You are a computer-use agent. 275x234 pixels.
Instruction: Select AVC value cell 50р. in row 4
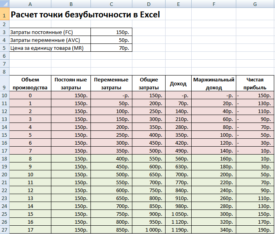[111, 40]
